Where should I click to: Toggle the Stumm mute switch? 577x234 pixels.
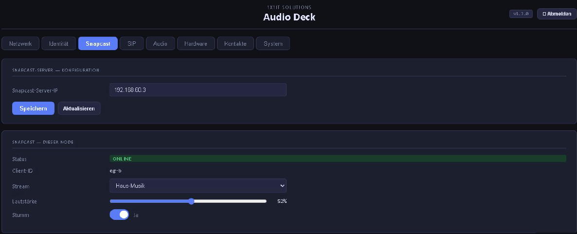coord(119,215)
